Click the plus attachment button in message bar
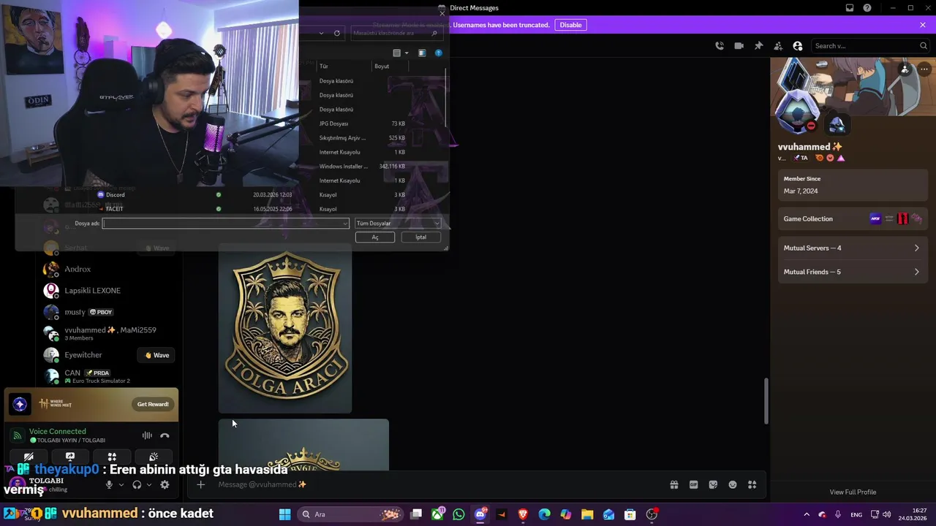This screenshot has height=526, width=936. pyautogui.click(x=200, y=484)
